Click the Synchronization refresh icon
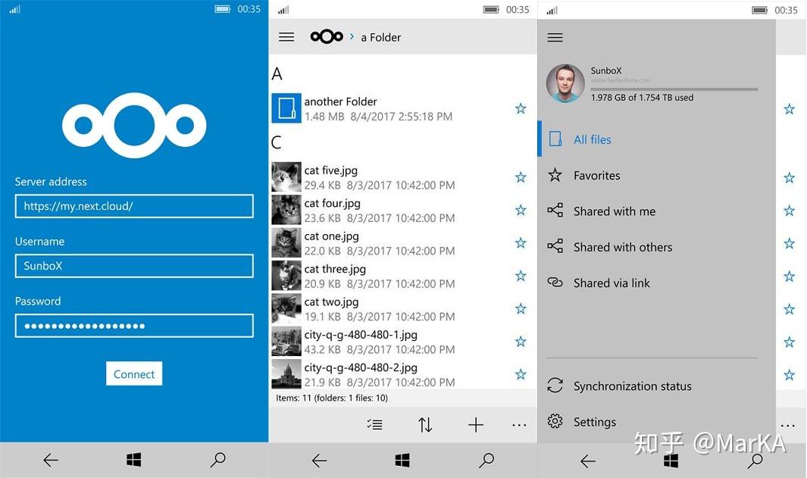This screenshot has height=478, width=807. [x=555, y=386]
